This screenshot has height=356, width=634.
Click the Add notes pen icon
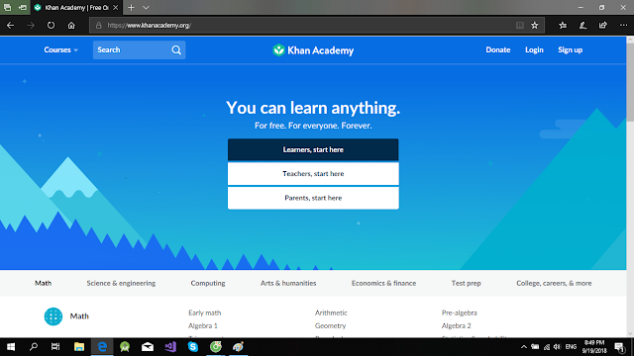coord(582,26)
